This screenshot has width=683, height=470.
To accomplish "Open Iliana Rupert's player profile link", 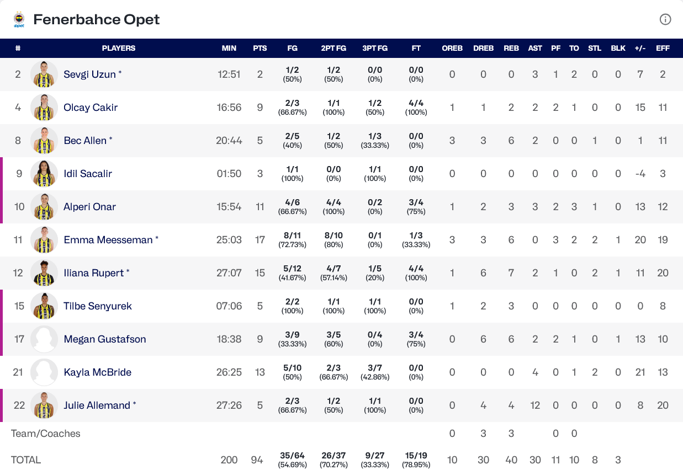I will pos(94,273).
